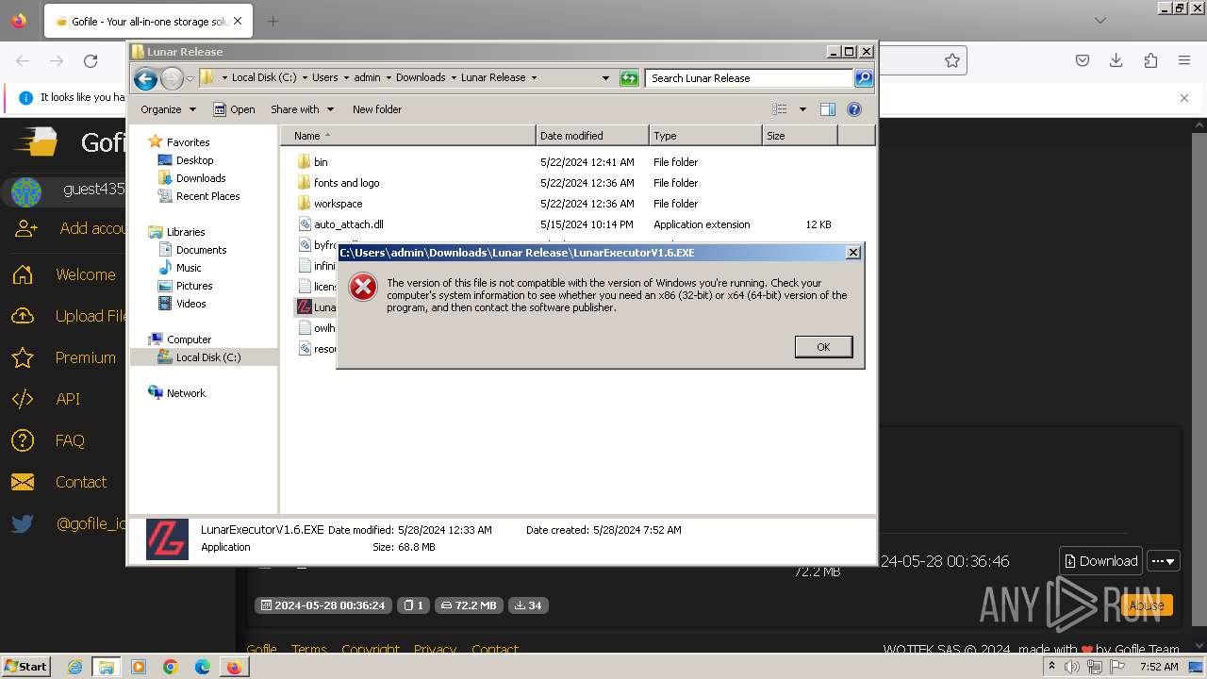The image size is (1207, 679).
Task: Click the Windows Start button
Action: [x=26, y=666]
